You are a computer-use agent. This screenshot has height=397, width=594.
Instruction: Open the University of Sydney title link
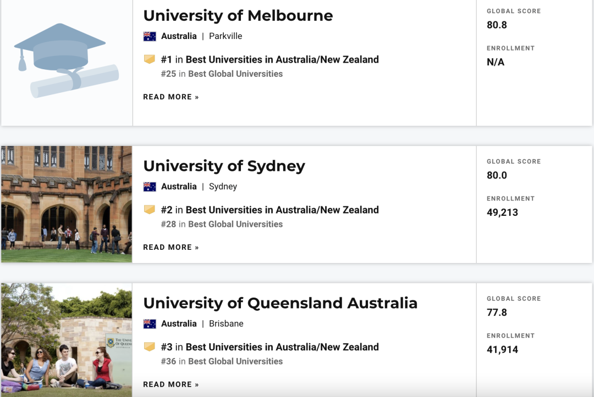[x=224, y=166]
